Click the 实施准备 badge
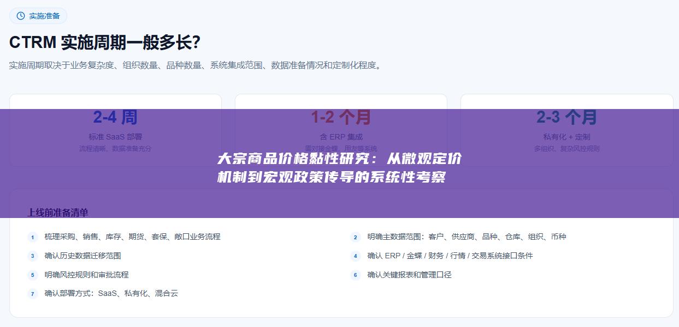 coord(38,16)
